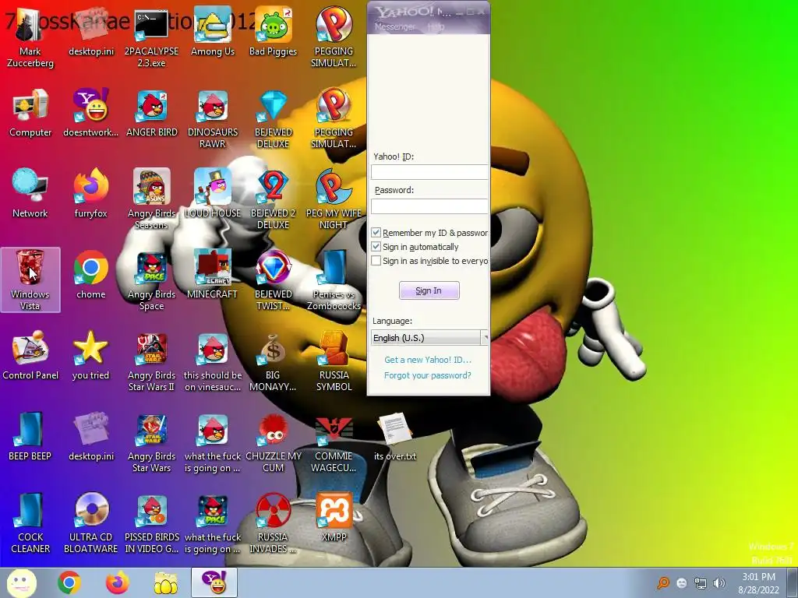Select the Bad Piggies desktop shortcut
Screen dimensions: 798x598
274,32
